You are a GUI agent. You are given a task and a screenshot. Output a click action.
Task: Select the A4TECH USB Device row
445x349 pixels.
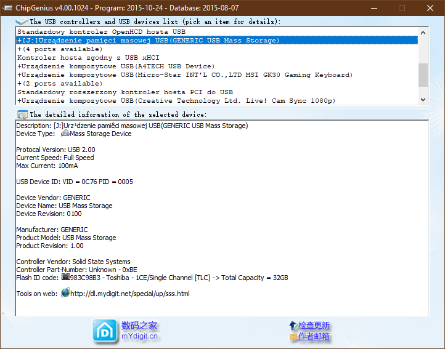pyautogui.click(x=217, y=66)
